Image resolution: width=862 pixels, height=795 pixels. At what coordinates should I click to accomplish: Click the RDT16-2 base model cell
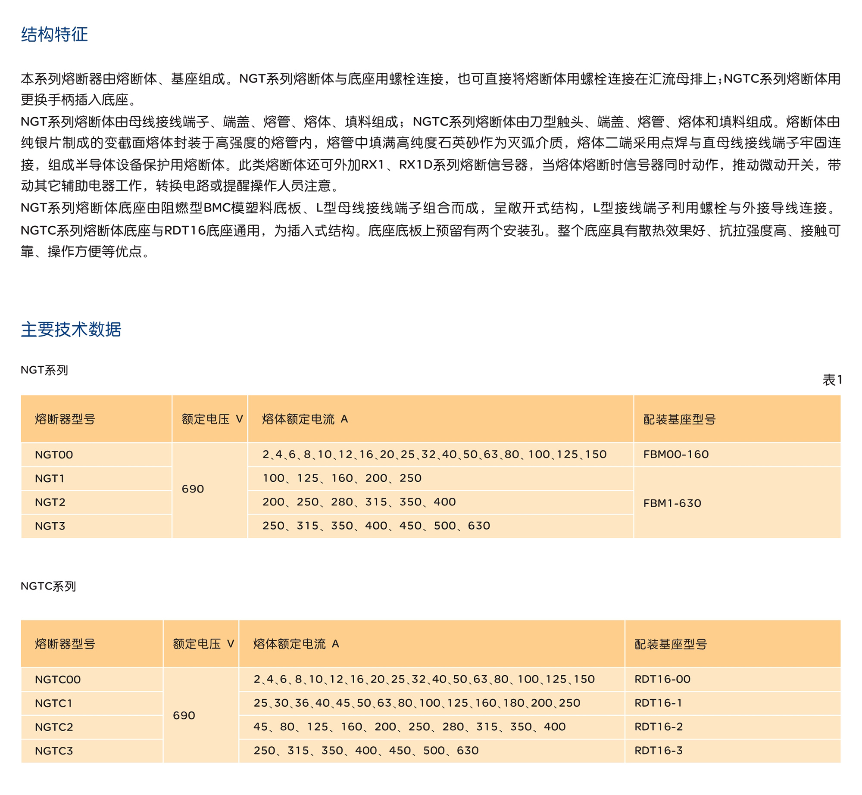[659, 726]
